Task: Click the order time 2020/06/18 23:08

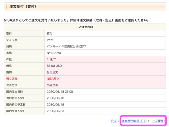Action: 60,92
